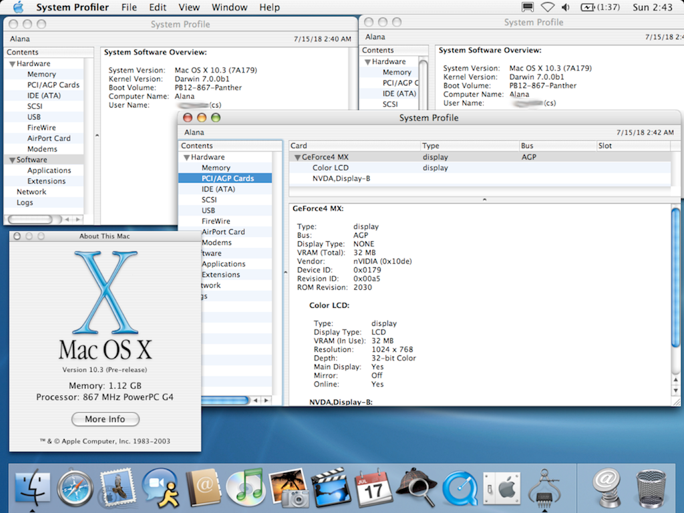684x513 pixels.
Task: Open the System Profiler application menu
Action: click(x=72, y=7)
